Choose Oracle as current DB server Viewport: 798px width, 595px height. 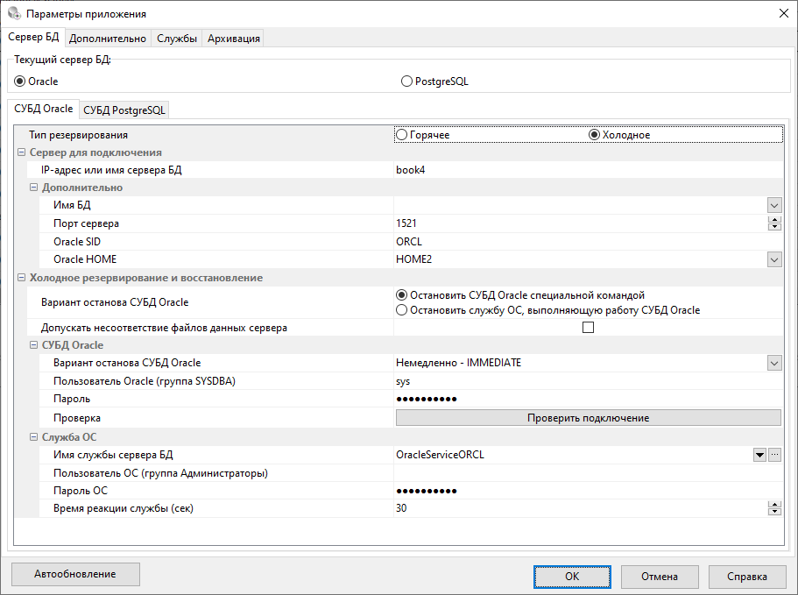point(36,81)
